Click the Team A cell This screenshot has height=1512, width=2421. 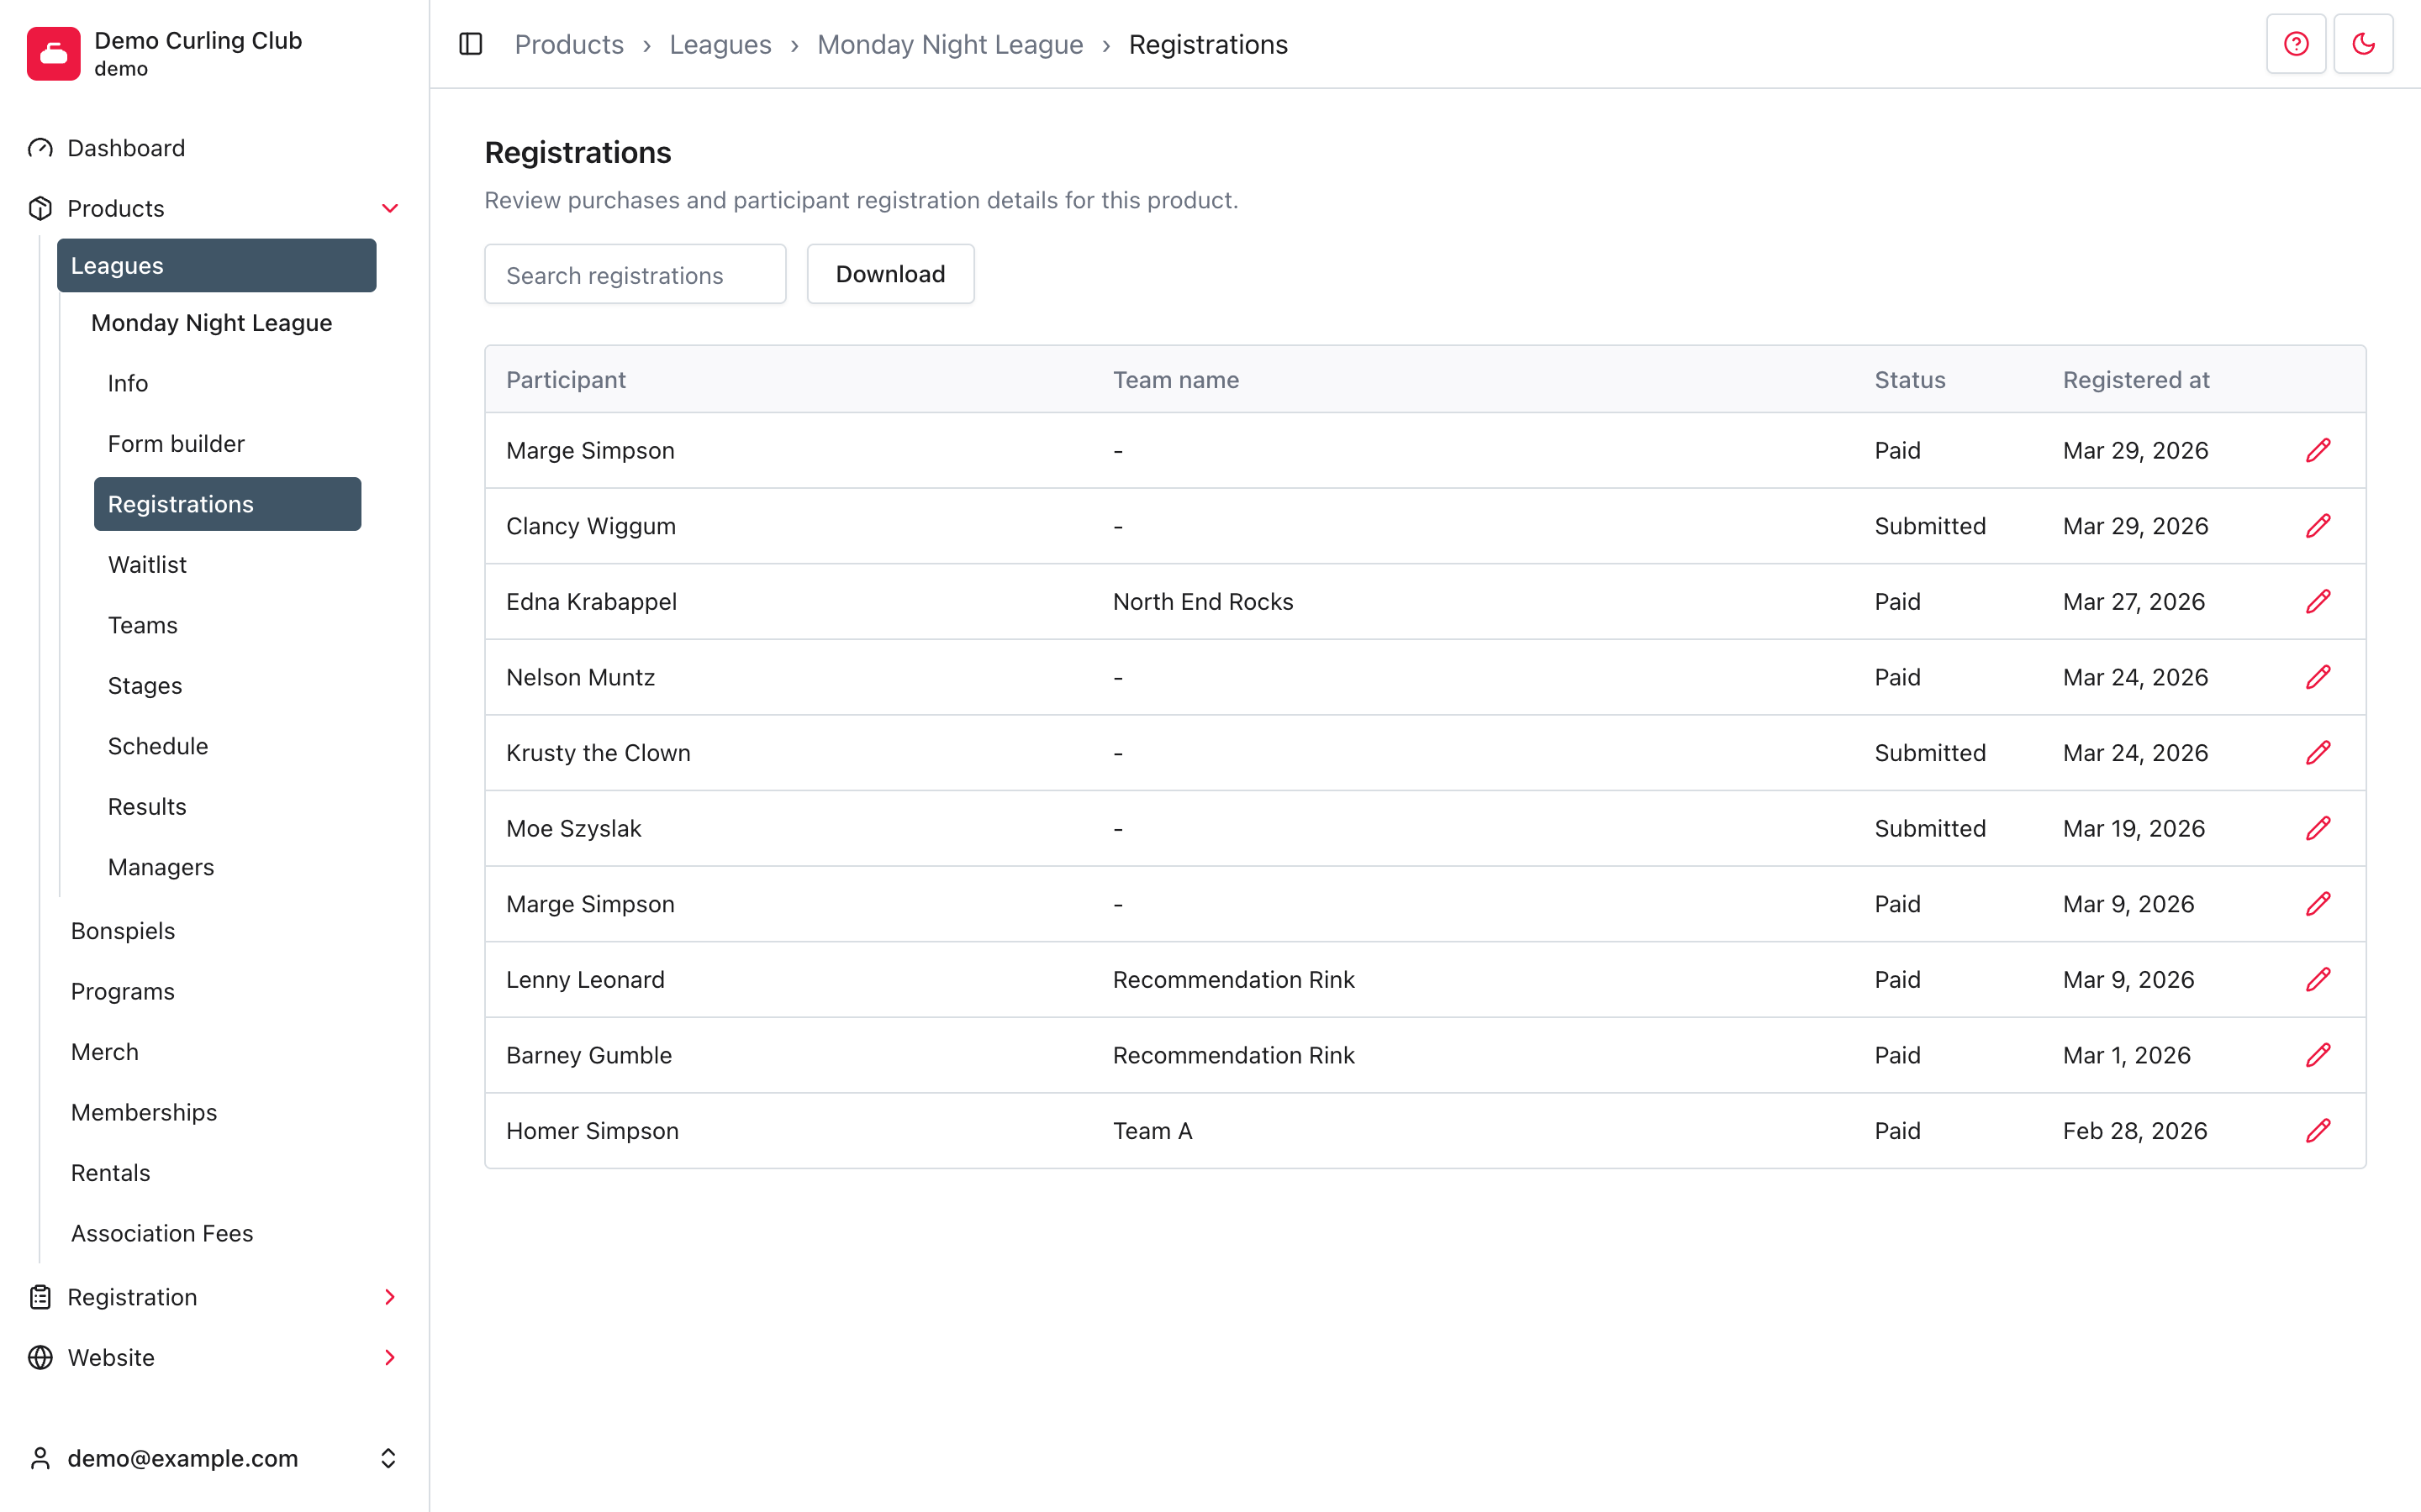[1152, 1131]
